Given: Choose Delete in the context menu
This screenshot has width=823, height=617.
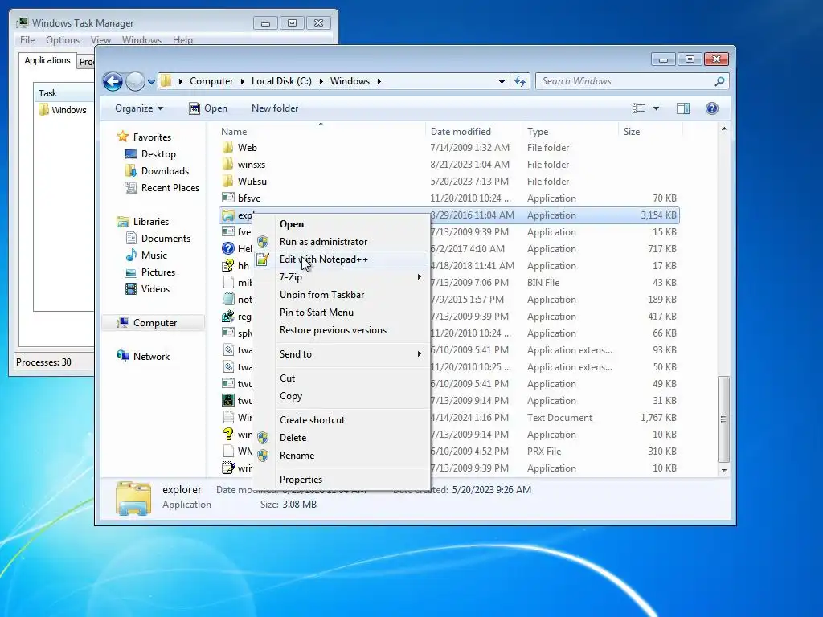Looking at the screenshot, I should (x=341, y=438).
